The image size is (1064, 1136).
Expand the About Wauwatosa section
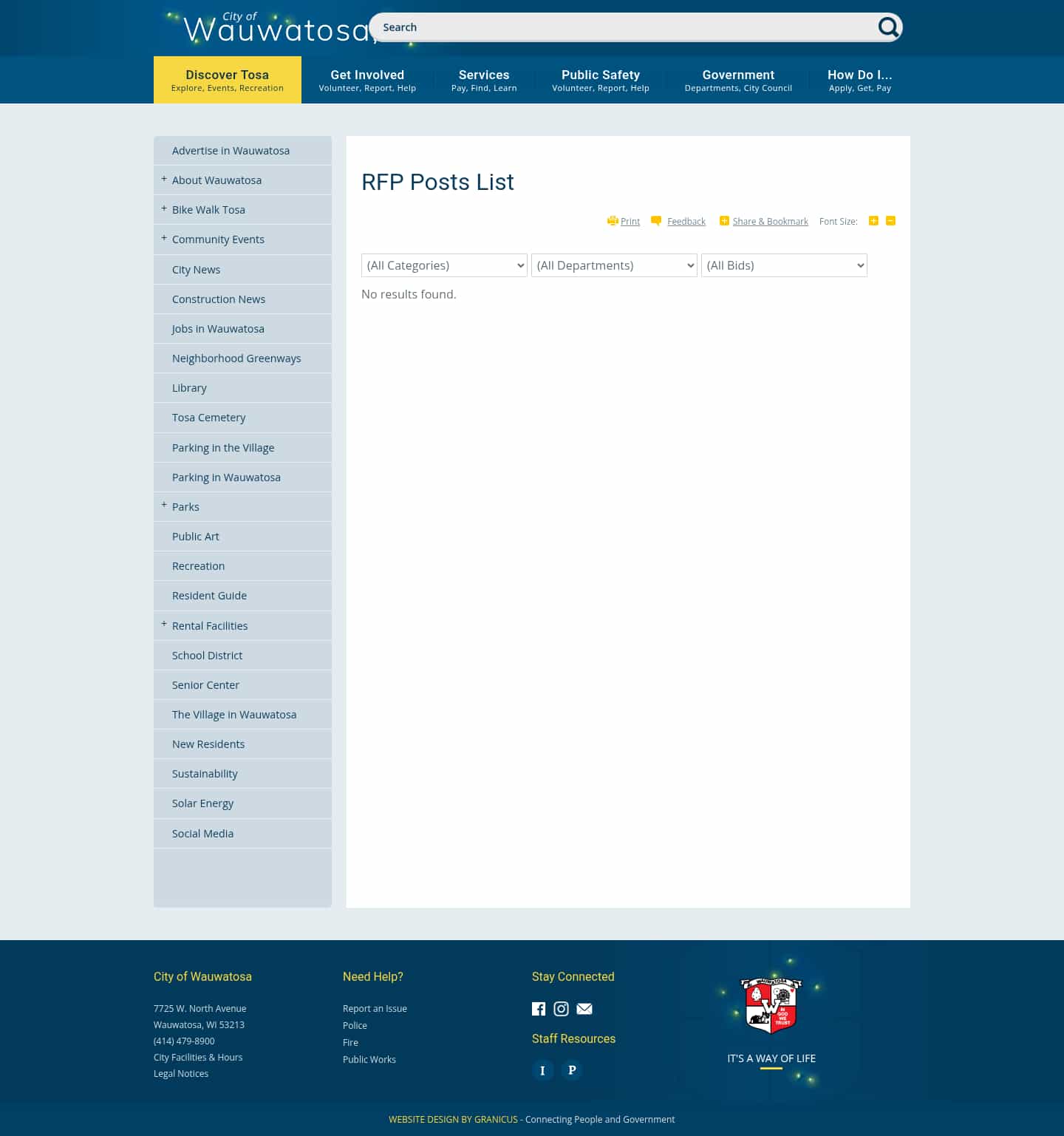(x=163, y=179)
